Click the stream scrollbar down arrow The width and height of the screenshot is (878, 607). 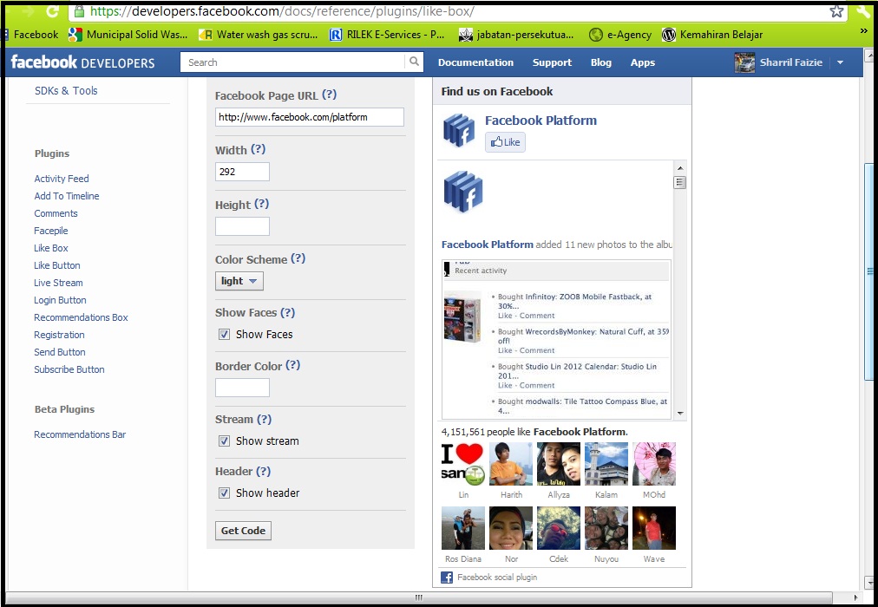(x=680, y=414)
